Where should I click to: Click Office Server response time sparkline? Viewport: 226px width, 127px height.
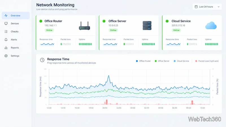click(110, 44)
